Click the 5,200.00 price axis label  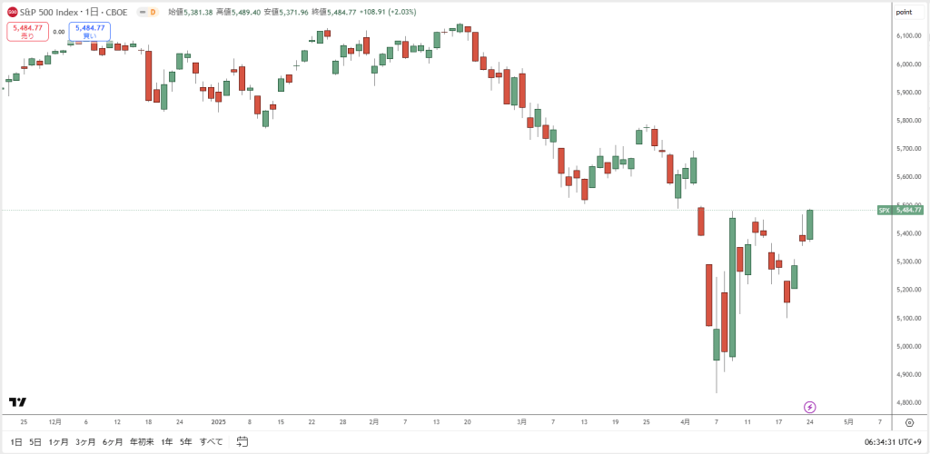tap(908, 290)
